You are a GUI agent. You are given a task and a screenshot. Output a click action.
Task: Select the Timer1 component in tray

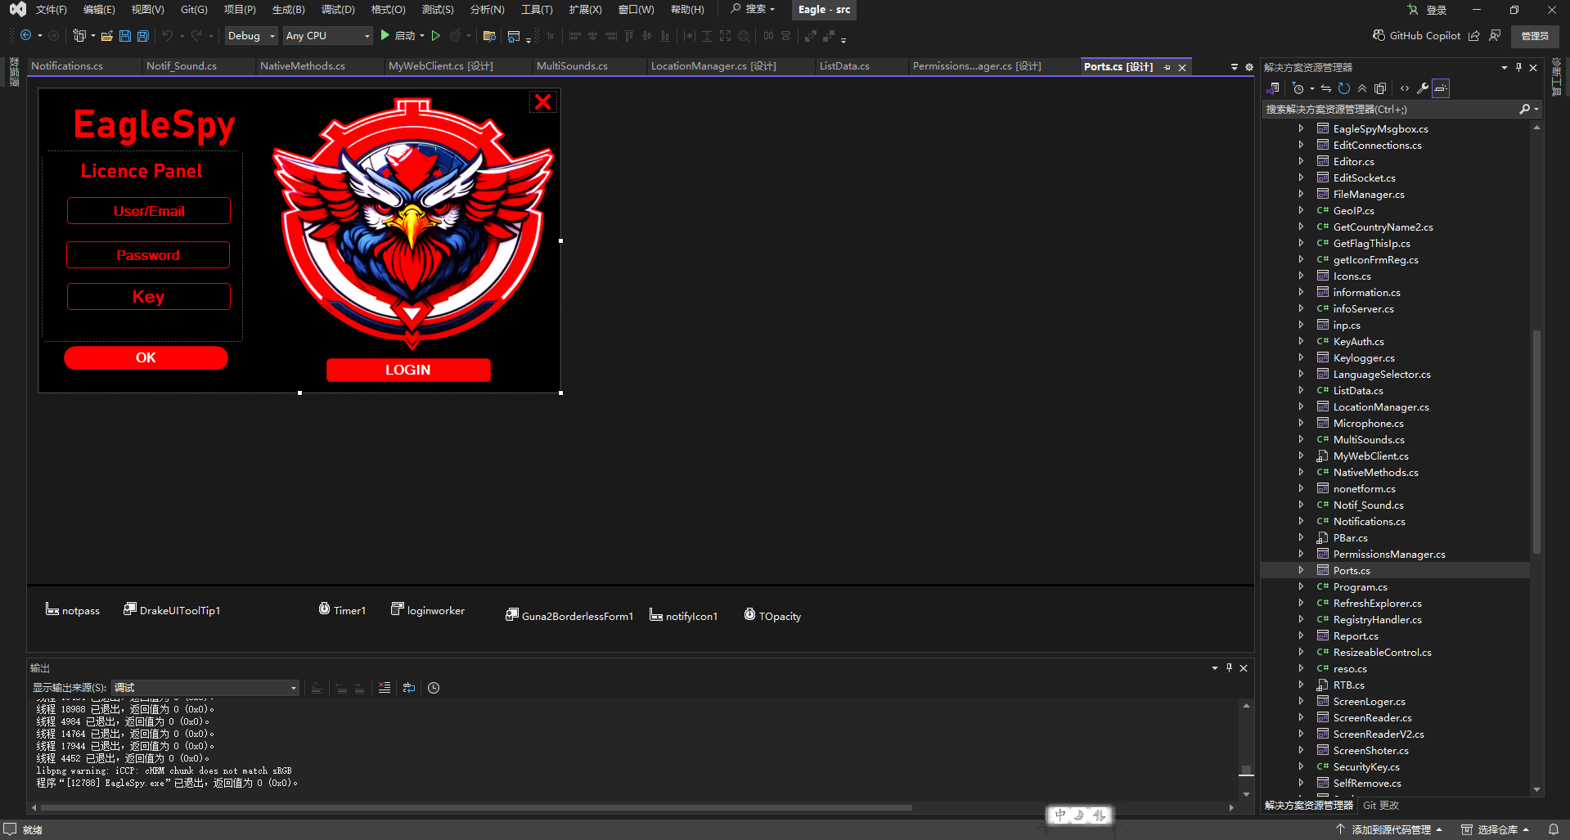(x=342, y=610)
